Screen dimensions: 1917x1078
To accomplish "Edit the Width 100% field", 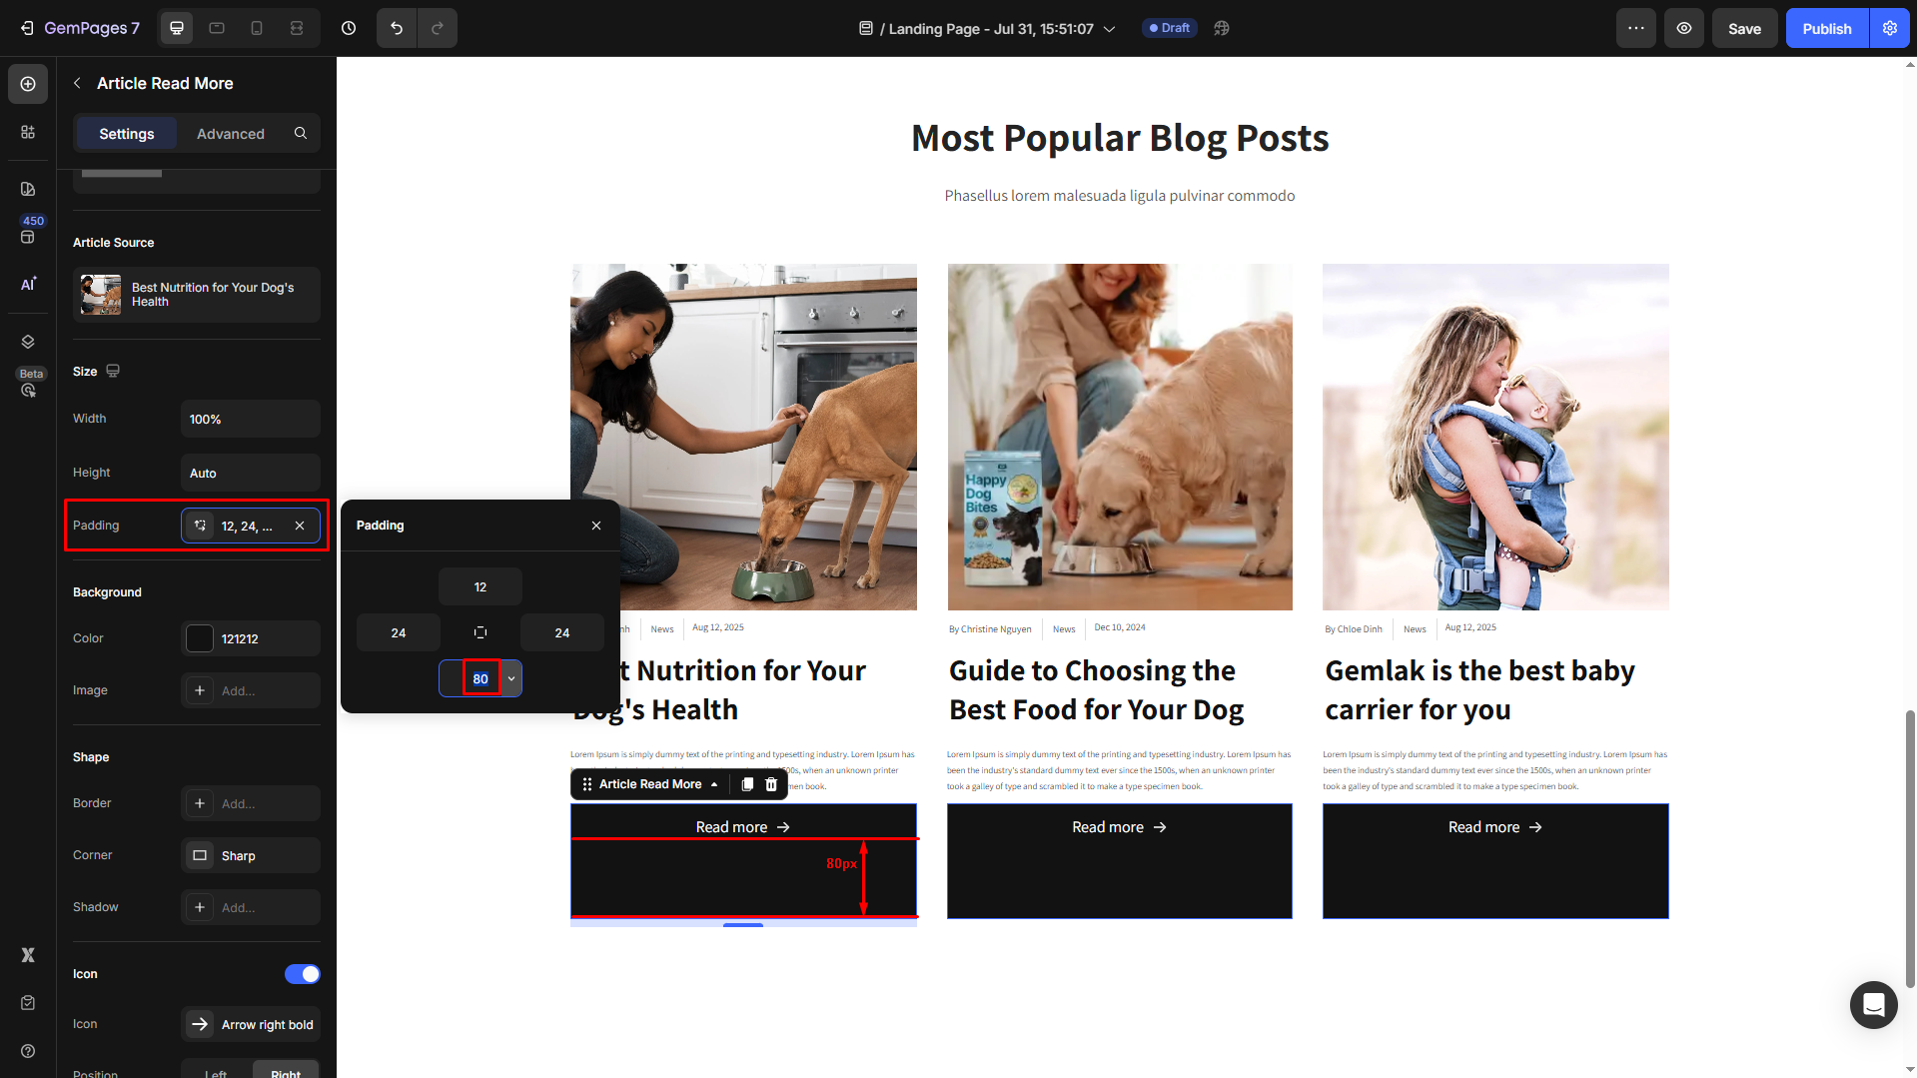I will (251, 419).
